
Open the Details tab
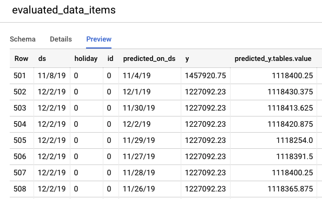[x=61, y=39]
